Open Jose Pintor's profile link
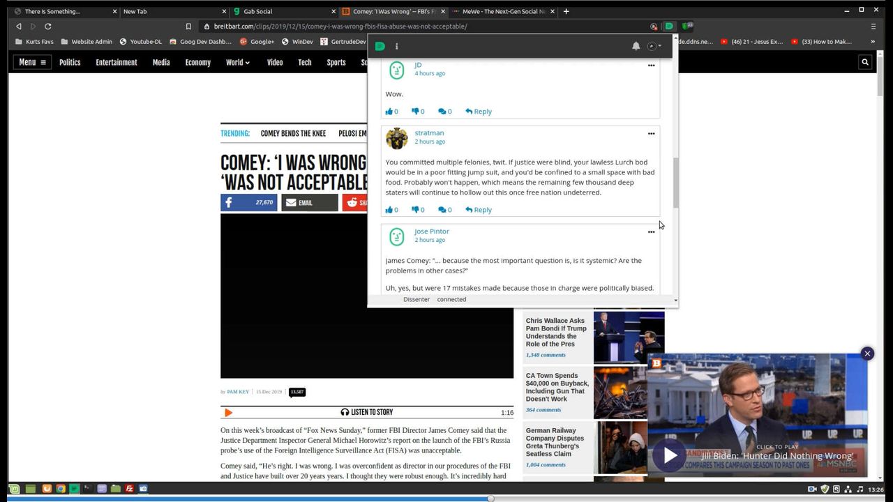The width and height of the screenshot is (893, 502). tap(431, 231)
